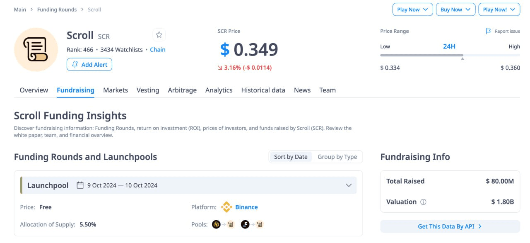Collapse the Launchpool round chevron
The image size is (530, 243).
tap(349, 185)
